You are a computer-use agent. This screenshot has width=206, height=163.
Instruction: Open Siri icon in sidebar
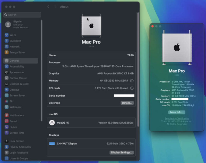click(x=6, y=101)
